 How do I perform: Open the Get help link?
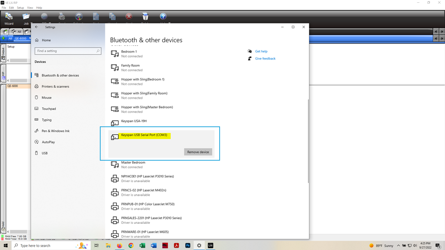261,51
